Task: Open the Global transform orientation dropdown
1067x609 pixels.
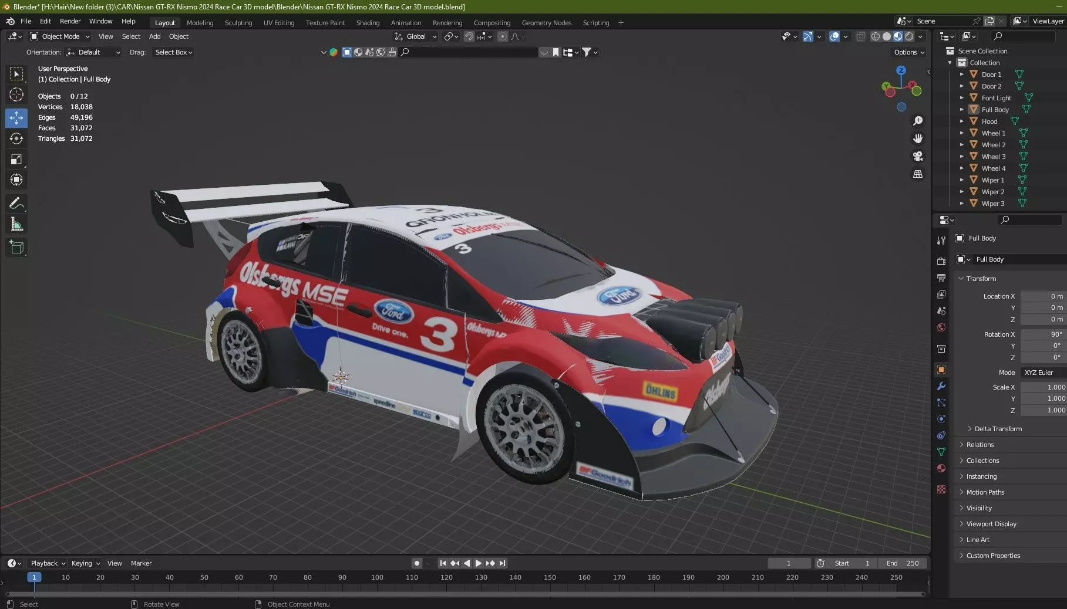Action: 416,36
